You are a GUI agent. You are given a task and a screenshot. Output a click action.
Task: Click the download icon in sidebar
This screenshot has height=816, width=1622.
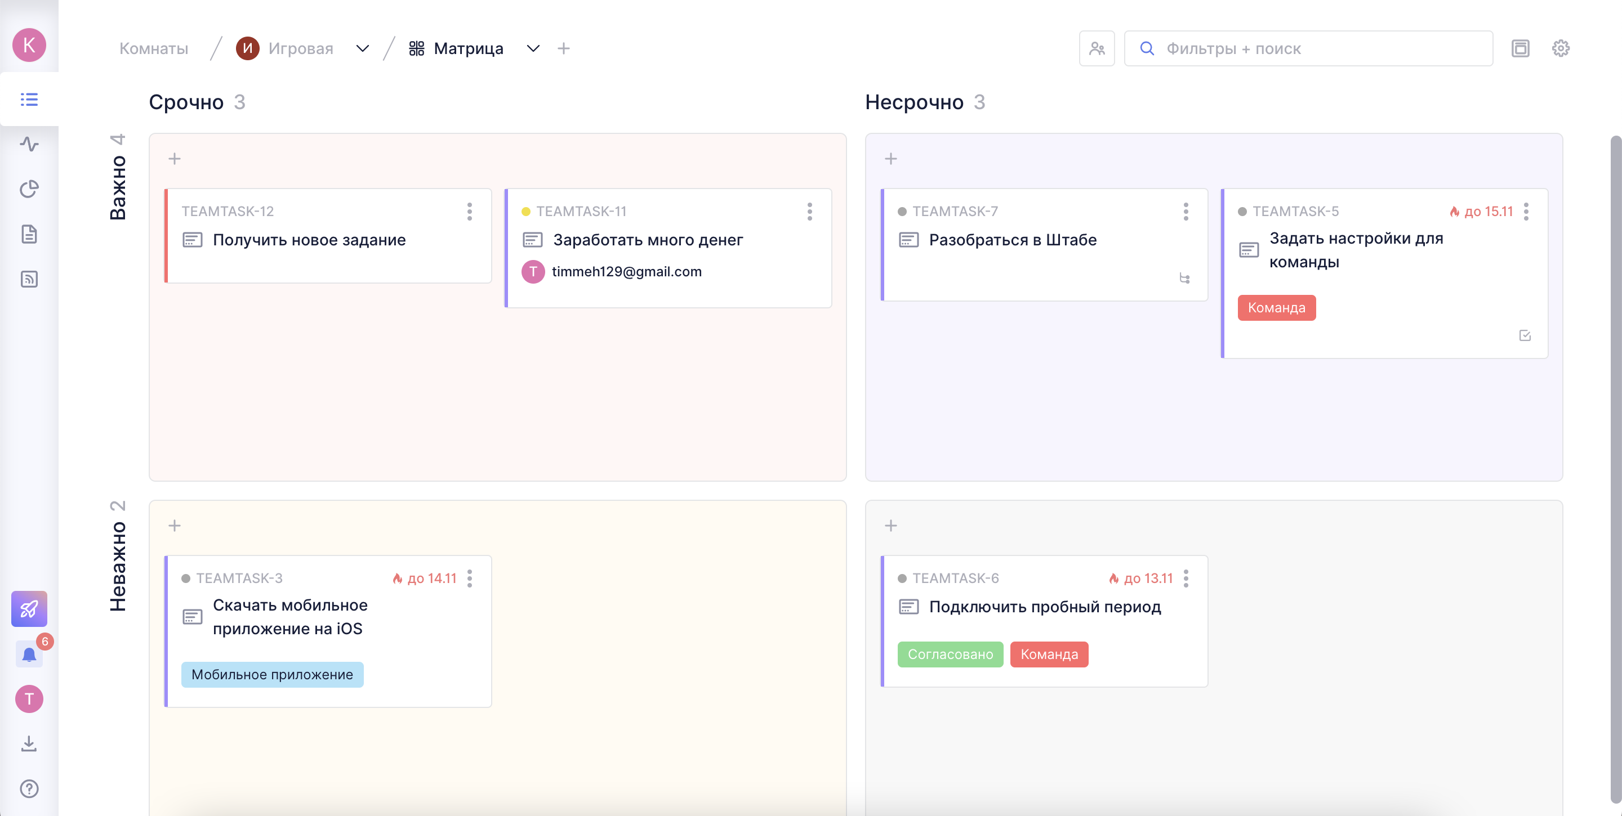pyautogui.click(x=29, y=743)
